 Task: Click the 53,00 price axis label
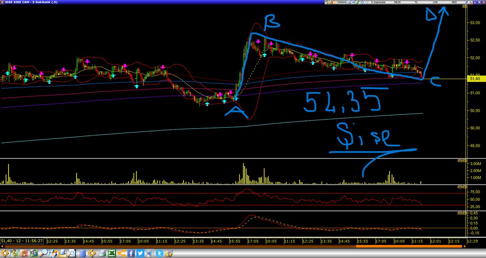(x=475, y=22)
